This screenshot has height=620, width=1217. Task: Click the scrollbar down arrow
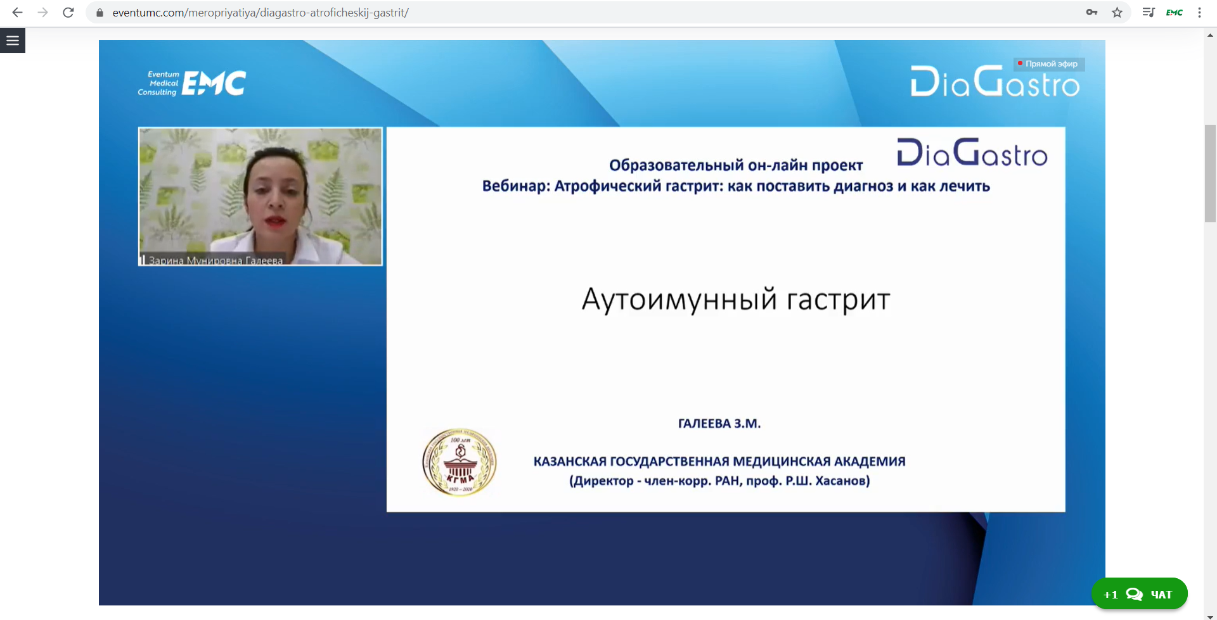[x=1210, y=616]
